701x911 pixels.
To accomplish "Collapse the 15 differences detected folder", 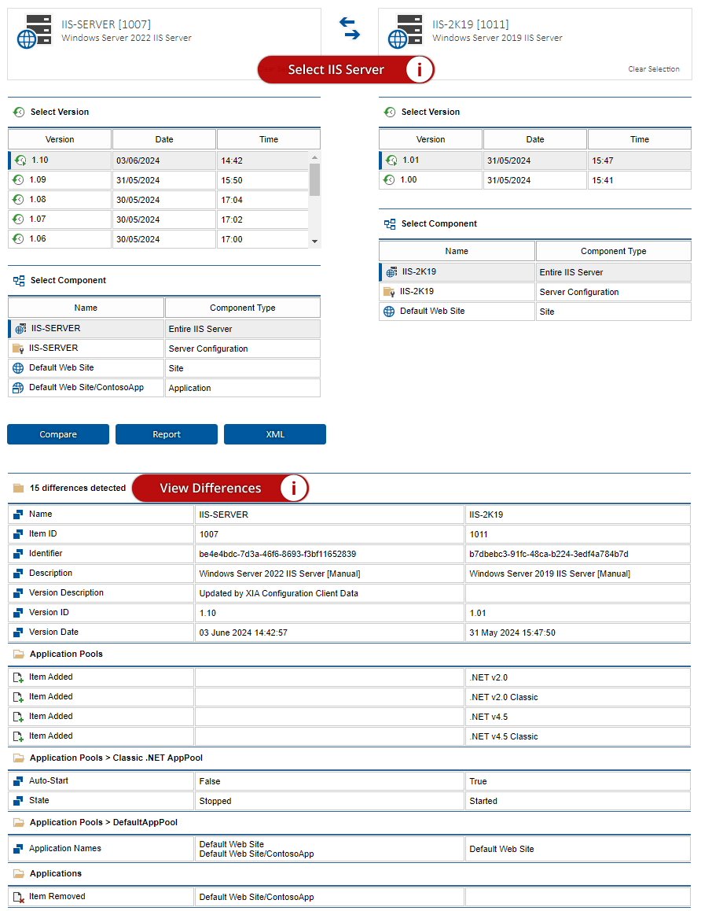I will (19, 489).
